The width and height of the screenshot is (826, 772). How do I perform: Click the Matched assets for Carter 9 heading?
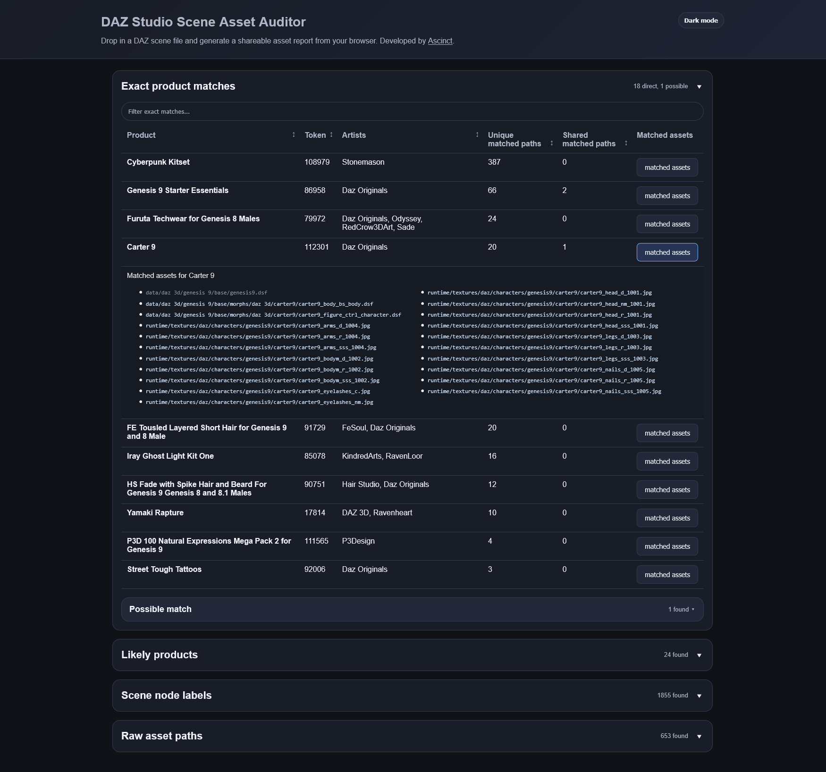pos(170,276)
